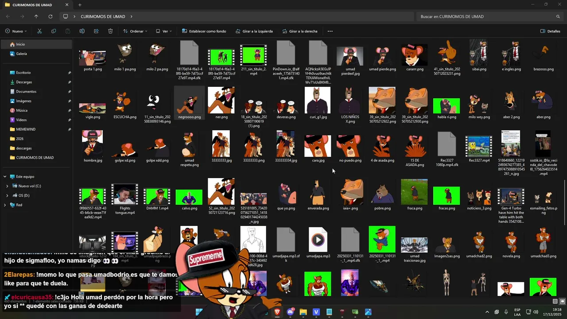Viewport: 567px width, 319px height.
Task: Select the Flights tongue.mp4 file
Action: (124, 199)
